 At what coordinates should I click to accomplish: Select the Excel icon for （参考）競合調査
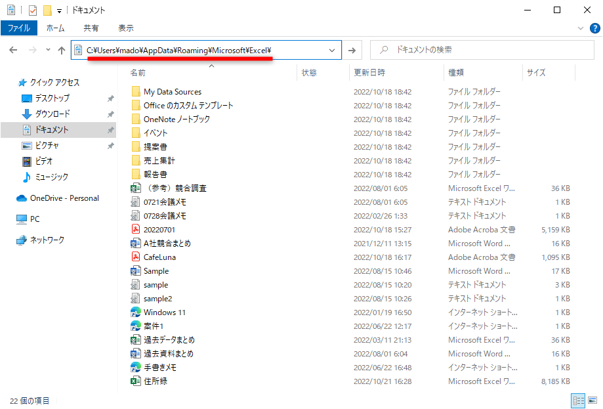coord(135,188)
